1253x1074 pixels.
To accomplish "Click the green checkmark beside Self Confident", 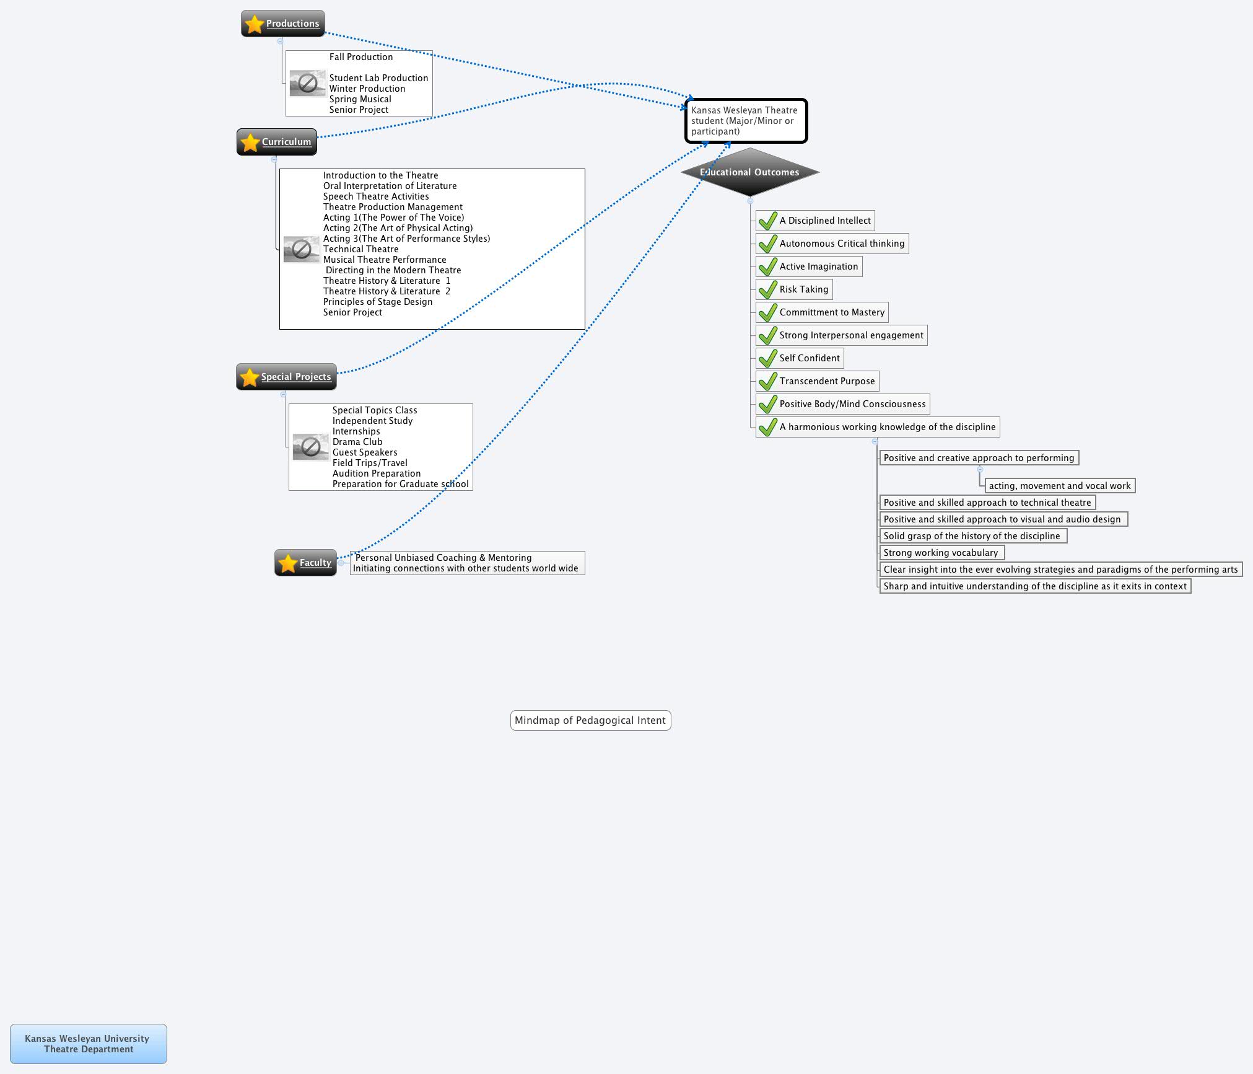I will click(768, 358).
